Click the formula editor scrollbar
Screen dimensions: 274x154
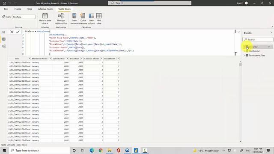(x=235, y=31)
